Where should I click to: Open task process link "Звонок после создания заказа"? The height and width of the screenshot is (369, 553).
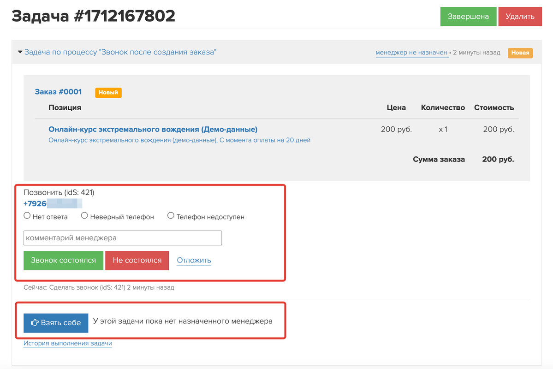120,52
